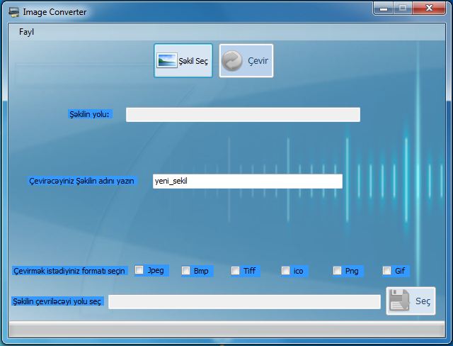
Task: Click the Image Converter app icon in title bar
Action: (13, 12)
